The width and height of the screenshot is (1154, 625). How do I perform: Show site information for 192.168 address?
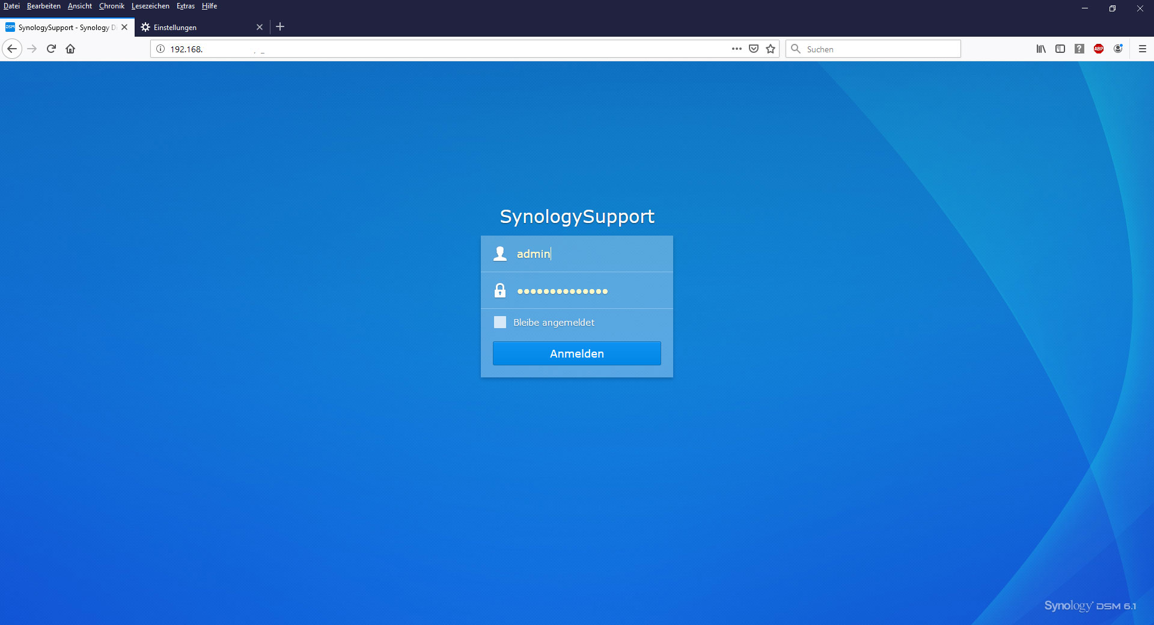tap(160, 49)
